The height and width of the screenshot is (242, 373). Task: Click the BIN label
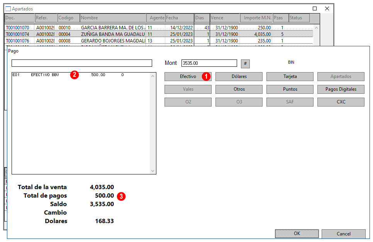click(291, 62)
